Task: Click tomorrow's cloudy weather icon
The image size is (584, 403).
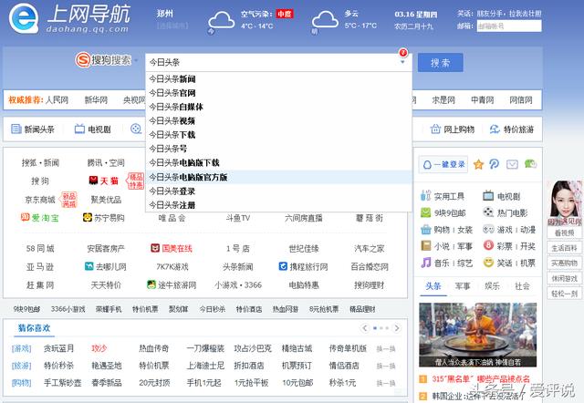Action: [325, 20]
